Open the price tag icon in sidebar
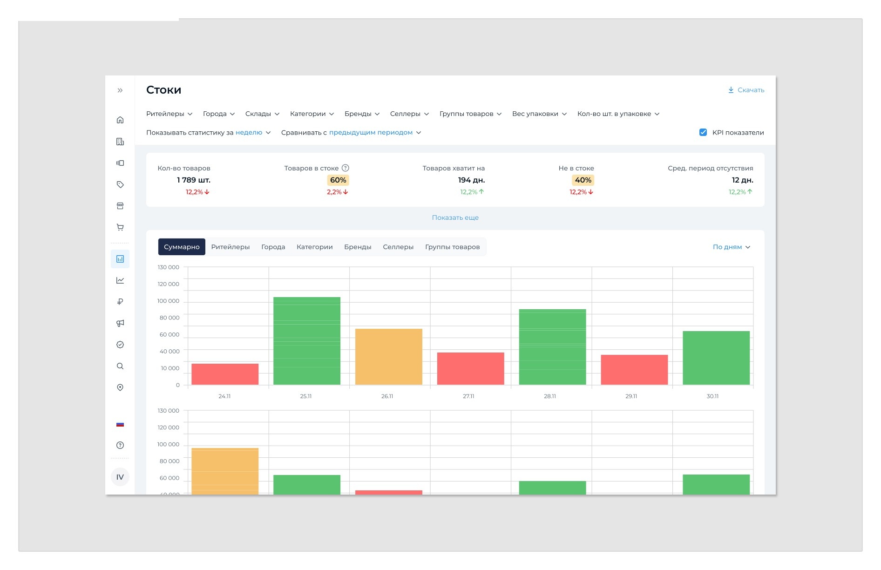The image size is (881, 570). (120, 184)
